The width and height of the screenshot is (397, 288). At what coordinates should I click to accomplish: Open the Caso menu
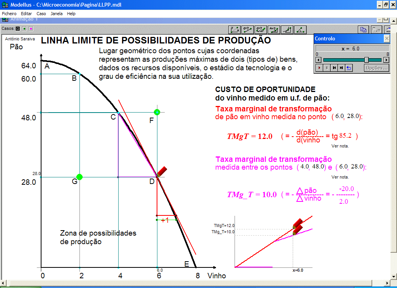tap(41, 14)
